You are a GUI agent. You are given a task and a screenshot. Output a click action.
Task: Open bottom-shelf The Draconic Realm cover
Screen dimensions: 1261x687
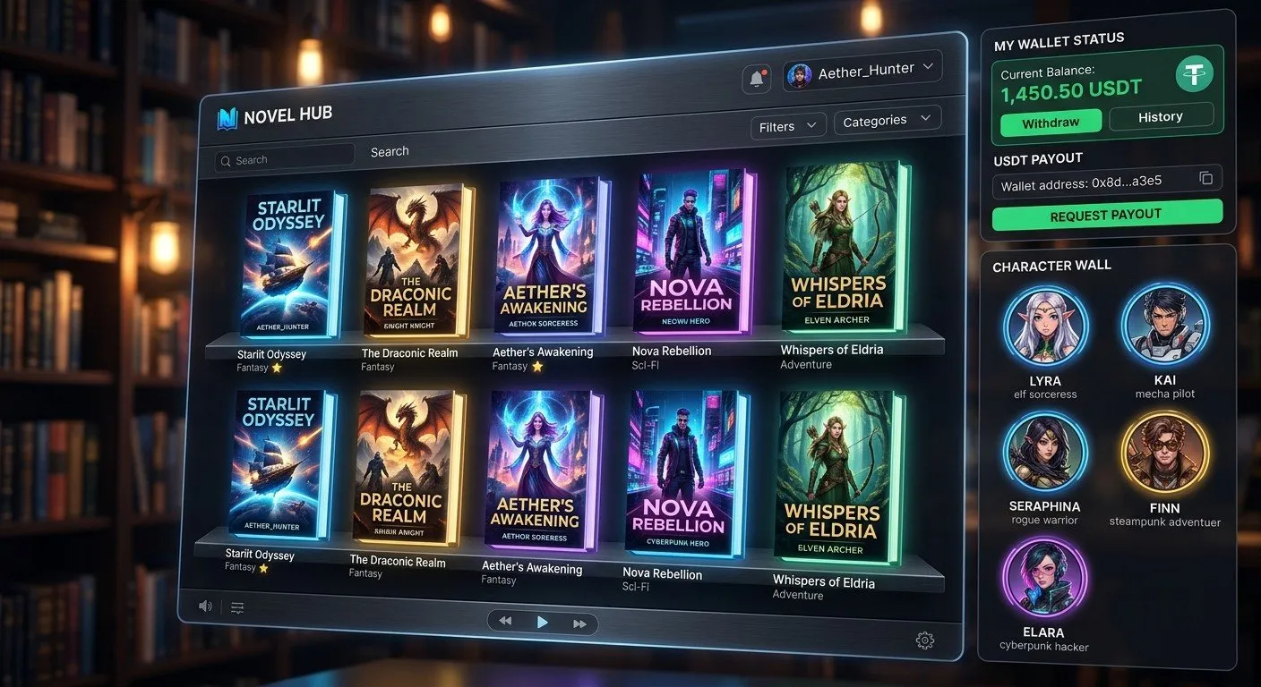tap(409, 467)
